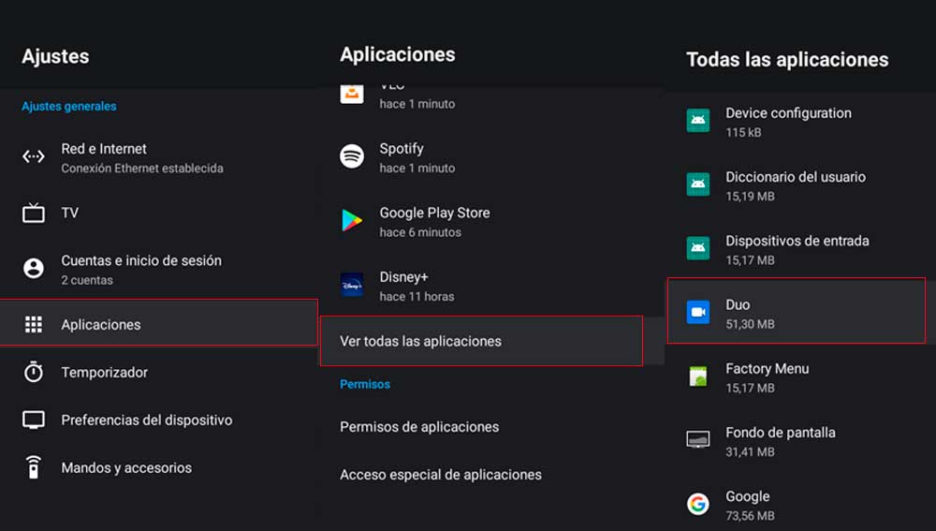Click the Device configuration Android icon
The image size is (936, 531).
pos(698,120)
